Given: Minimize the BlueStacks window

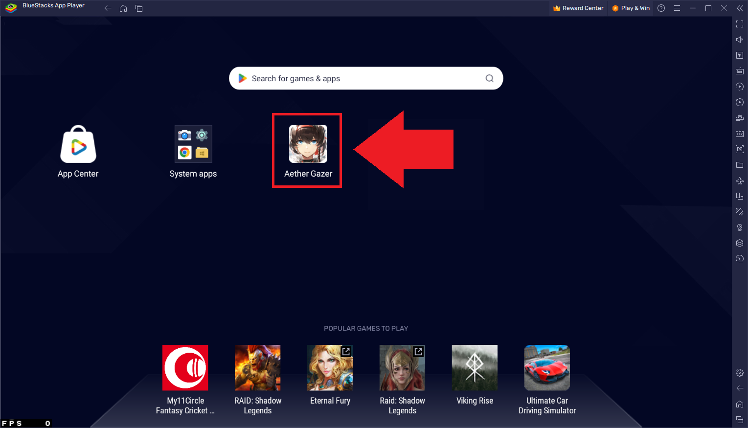Looking at the screenshot, I should click(x=693, y=8).
